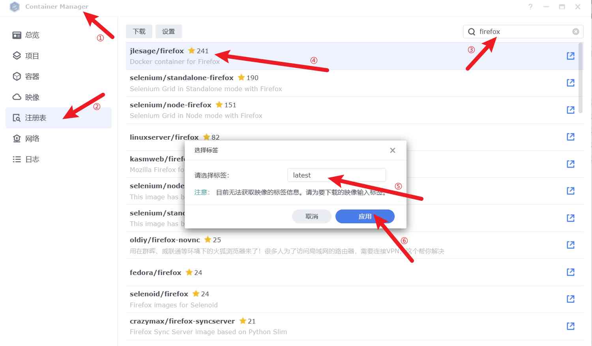Select the linuxserver/firefox image row
Screen dimensions: 592x346
[354, 137]
